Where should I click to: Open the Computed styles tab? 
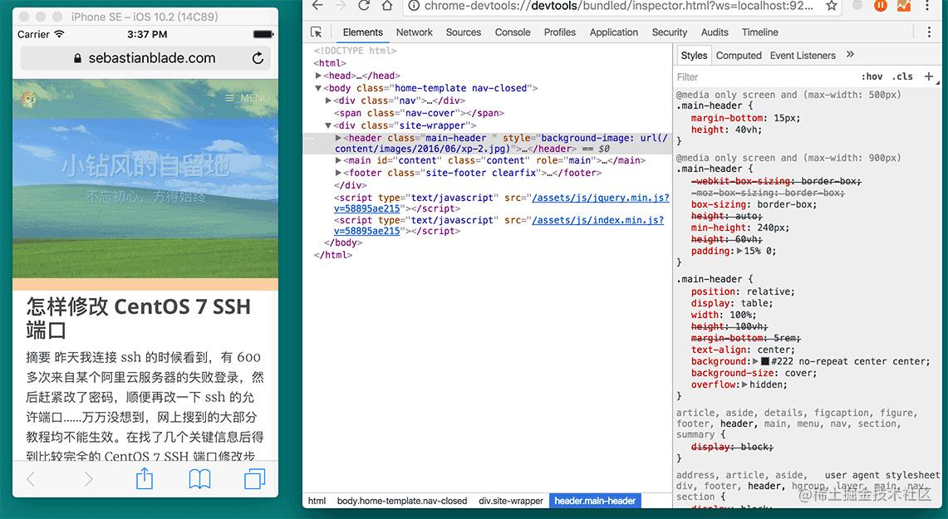(738, 55)
